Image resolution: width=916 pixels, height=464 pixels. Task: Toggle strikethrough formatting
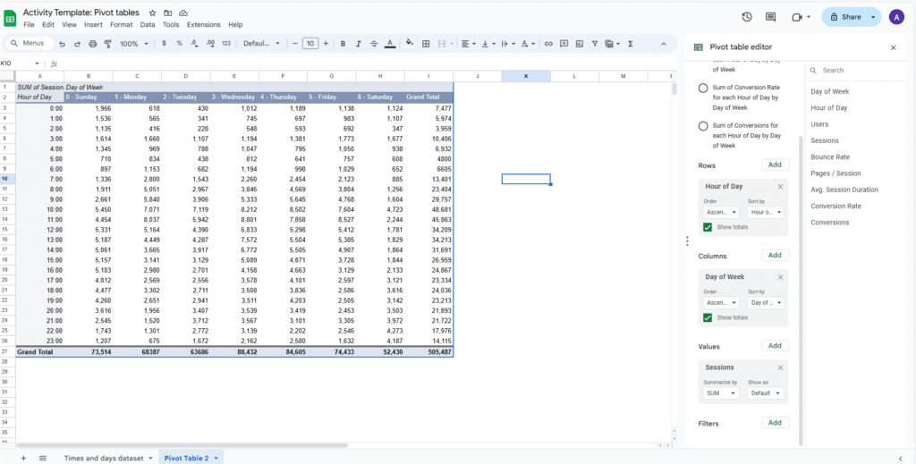point(374,43)
